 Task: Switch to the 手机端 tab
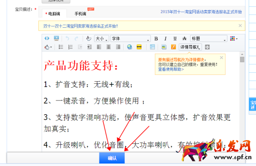tap(80, 14)
